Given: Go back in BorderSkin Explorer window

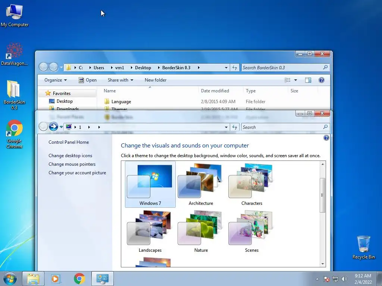Looking at the screenshot, I should (43, 67).
